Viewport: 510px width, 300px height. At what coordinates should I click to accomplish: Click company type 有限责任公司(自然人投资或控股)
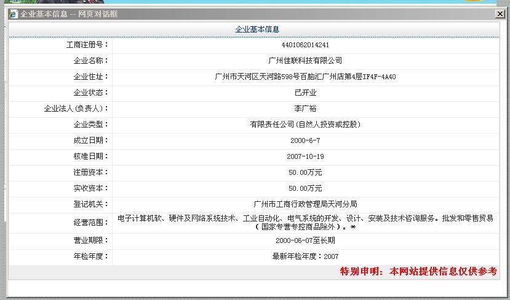pyautogui.click(x=305, y=125)
